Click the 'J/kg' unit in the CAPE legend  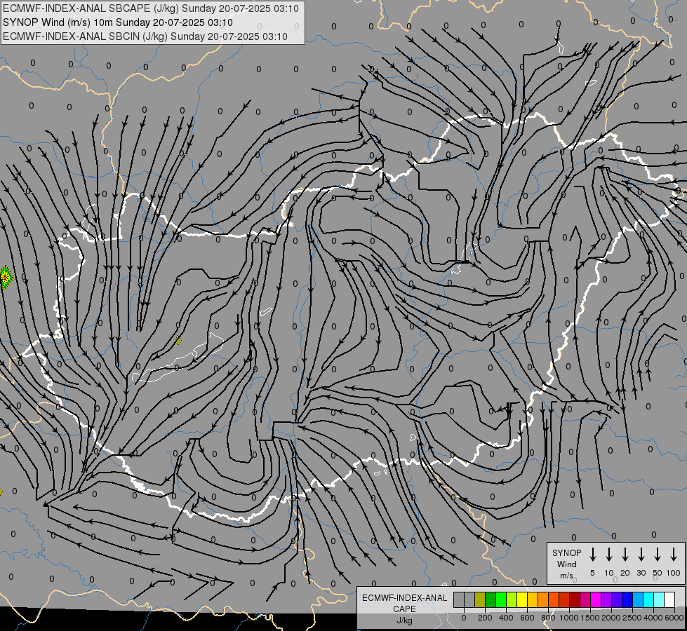[x=404, y=620]
